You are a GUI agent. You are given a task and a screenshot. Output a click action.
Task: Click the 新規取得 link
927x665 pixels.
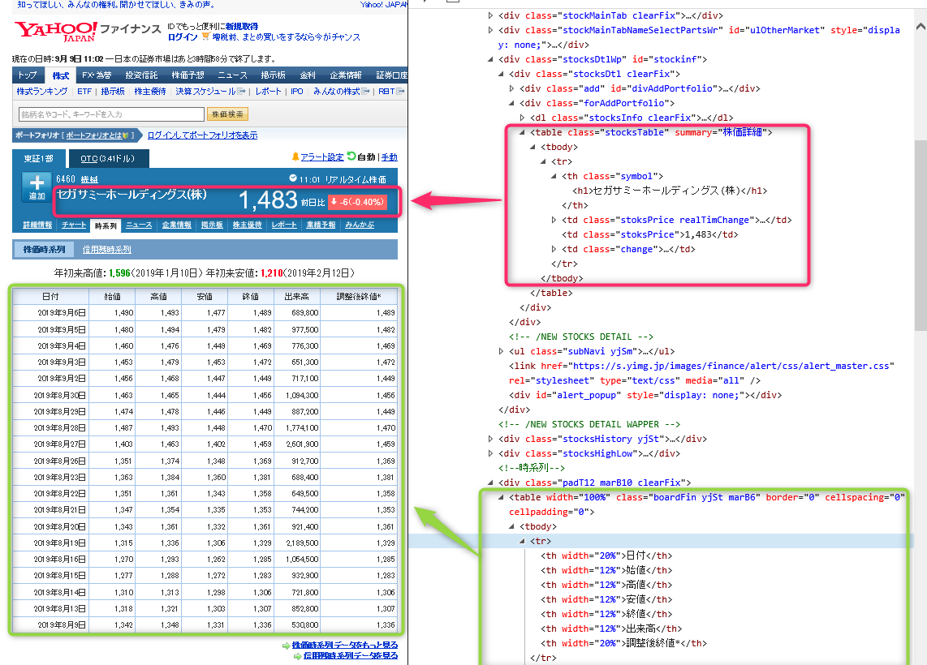point(242,26)
